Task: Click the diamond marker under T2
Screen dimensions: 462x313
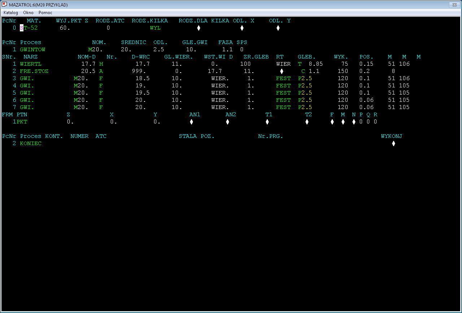Action: (x=307, y=122)
